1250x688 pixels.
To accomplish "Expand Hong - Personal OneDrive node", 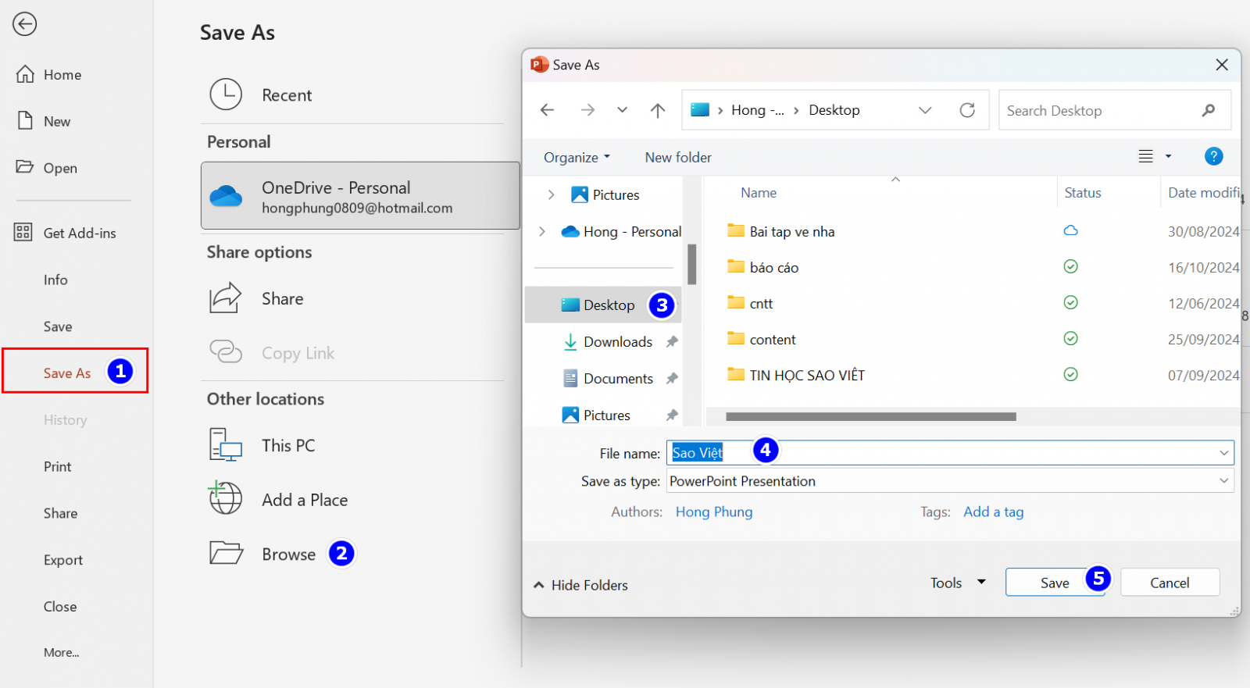I will coord(542,232).
